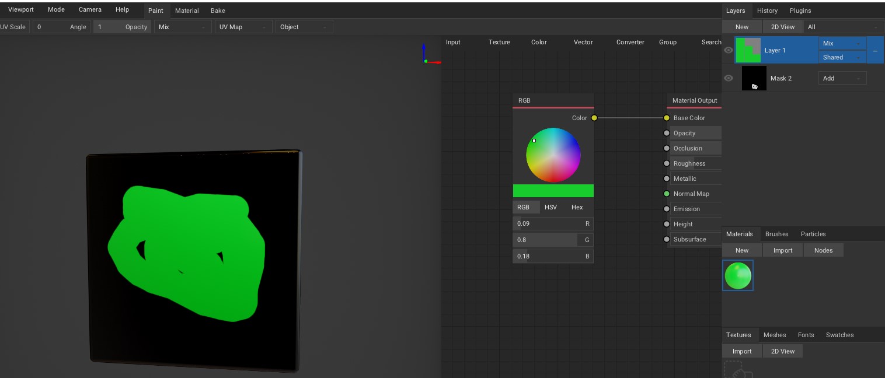Switch to the Paint tab

(x=156, y=10)
